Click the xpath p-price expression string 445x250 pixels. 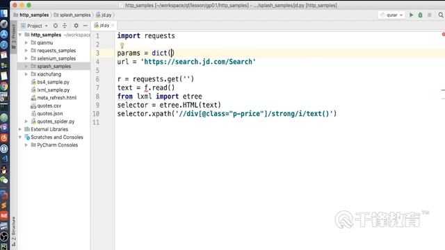pyautogui.click(x=254, y=114)
